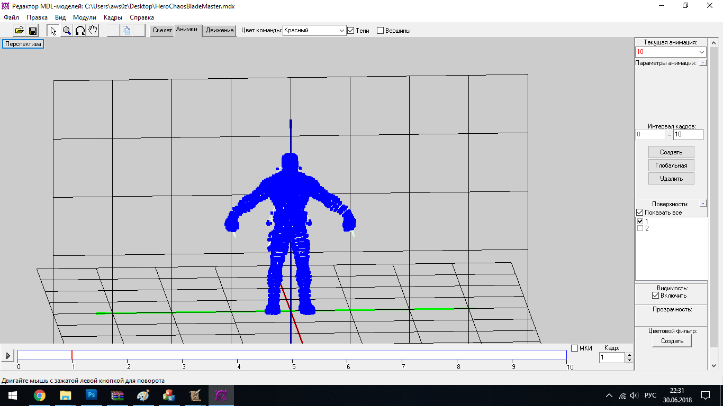The width and height of the screenshot is (723, 406).
Task: Click the floppy disk save icon
Action: [x=33, y=31]
